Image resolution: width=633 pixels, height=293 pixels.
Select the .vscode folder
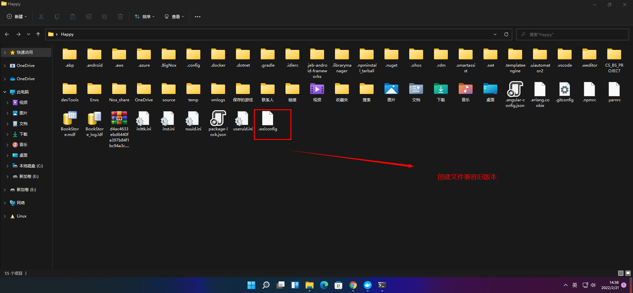[565, 58]
